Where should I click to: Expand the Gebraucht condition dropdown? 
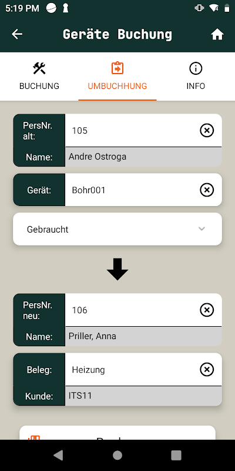pos(117,229)
